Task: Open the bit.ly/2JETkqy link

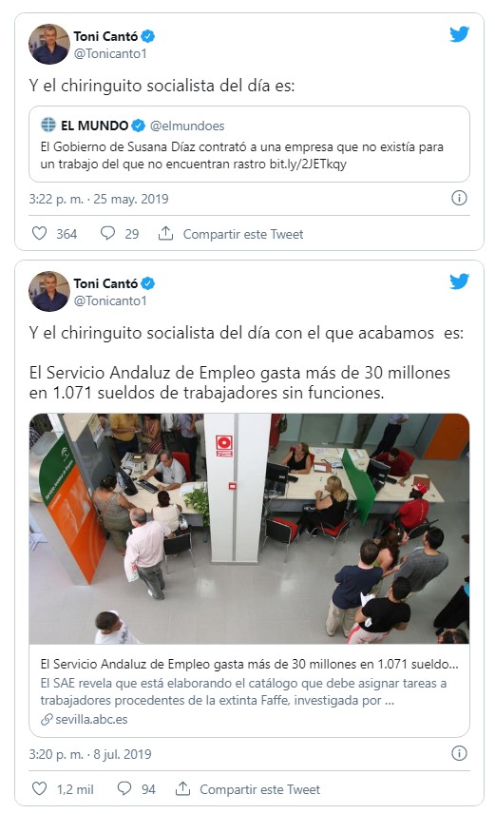Action: (x=308, y=165)
